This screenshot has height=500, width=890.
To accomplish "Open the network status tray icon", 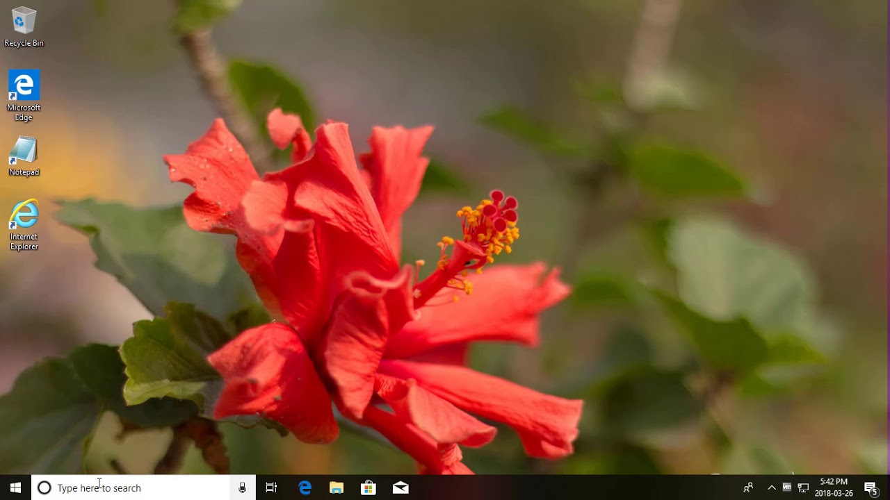I will (803, 487).
